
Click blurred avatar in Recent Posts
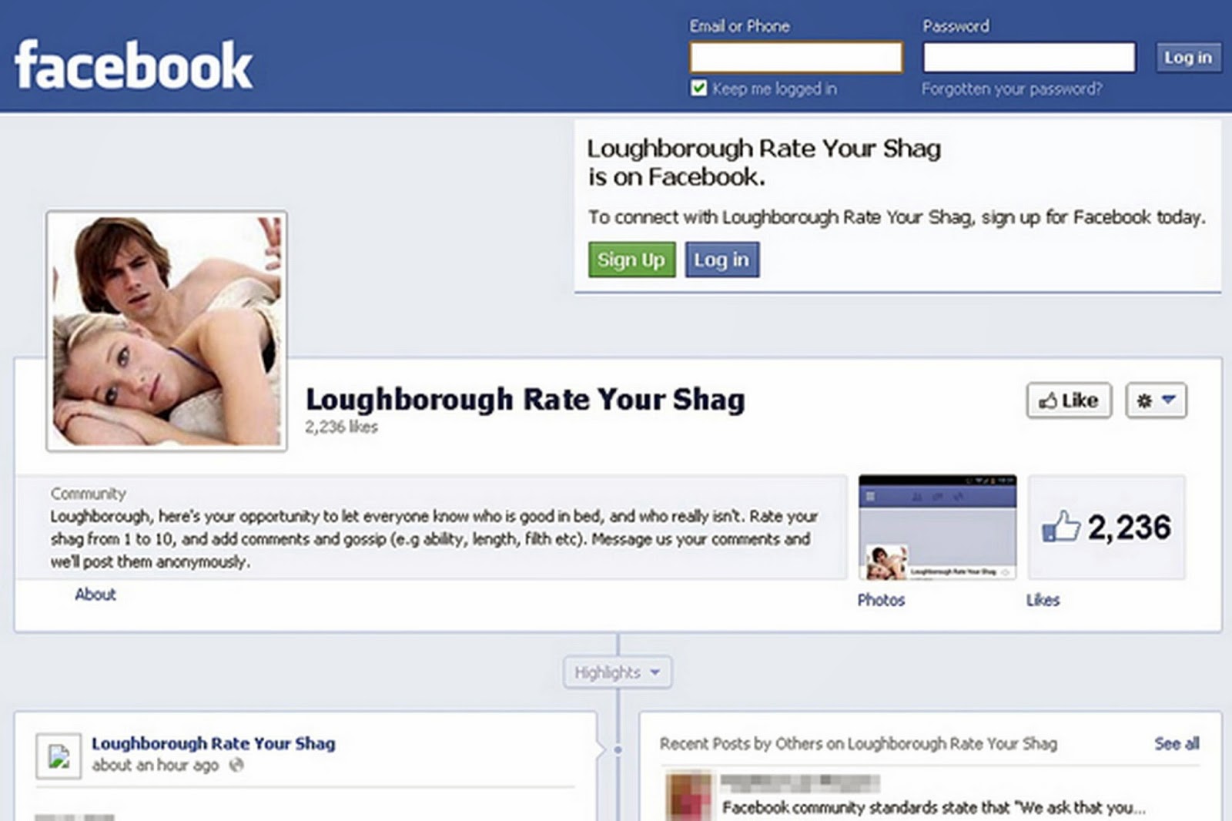[689, 796]
